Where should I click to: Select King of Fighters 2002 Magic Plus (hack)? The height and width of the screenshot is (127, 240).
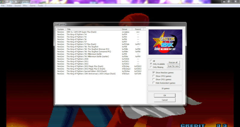[100, 66]
